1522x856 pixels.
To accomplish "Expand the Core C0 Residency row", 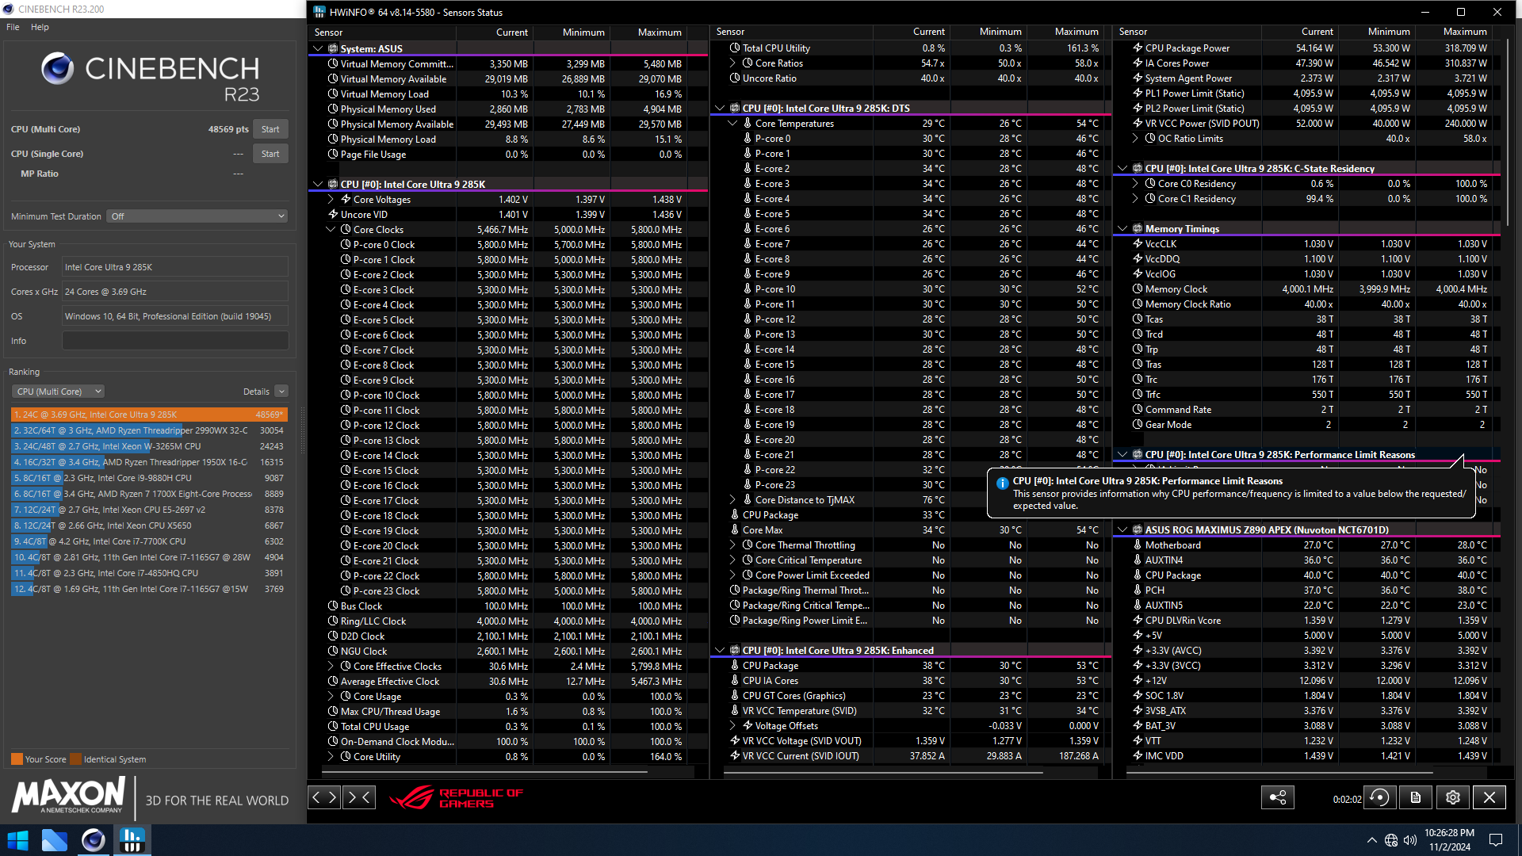I will click(1135, 184).
